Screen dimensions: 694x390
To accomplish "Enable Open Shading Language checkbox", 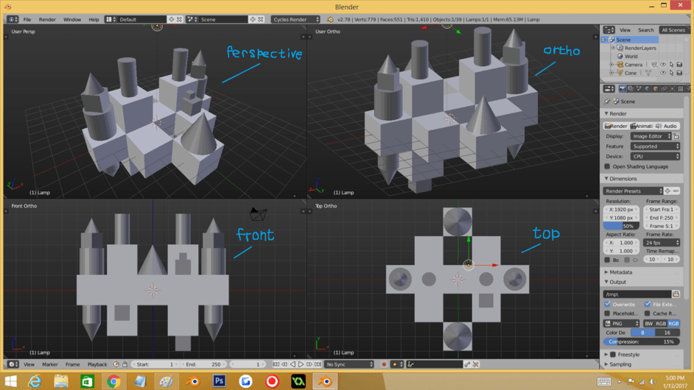I will (608, 166).
